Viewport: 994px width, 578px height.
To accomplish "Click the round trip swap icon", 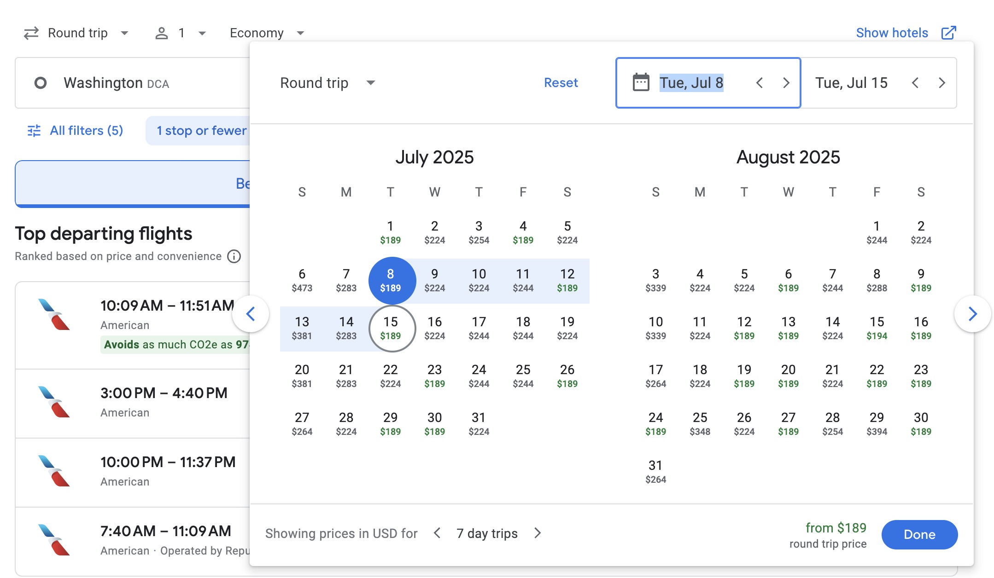I will 32,32.
